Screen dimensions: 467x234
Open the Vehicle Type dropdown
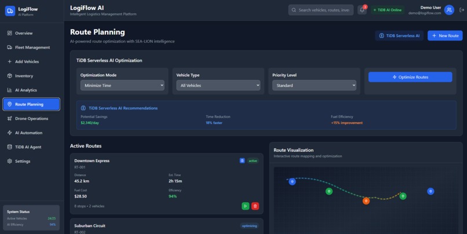click(x=218, y=85)
